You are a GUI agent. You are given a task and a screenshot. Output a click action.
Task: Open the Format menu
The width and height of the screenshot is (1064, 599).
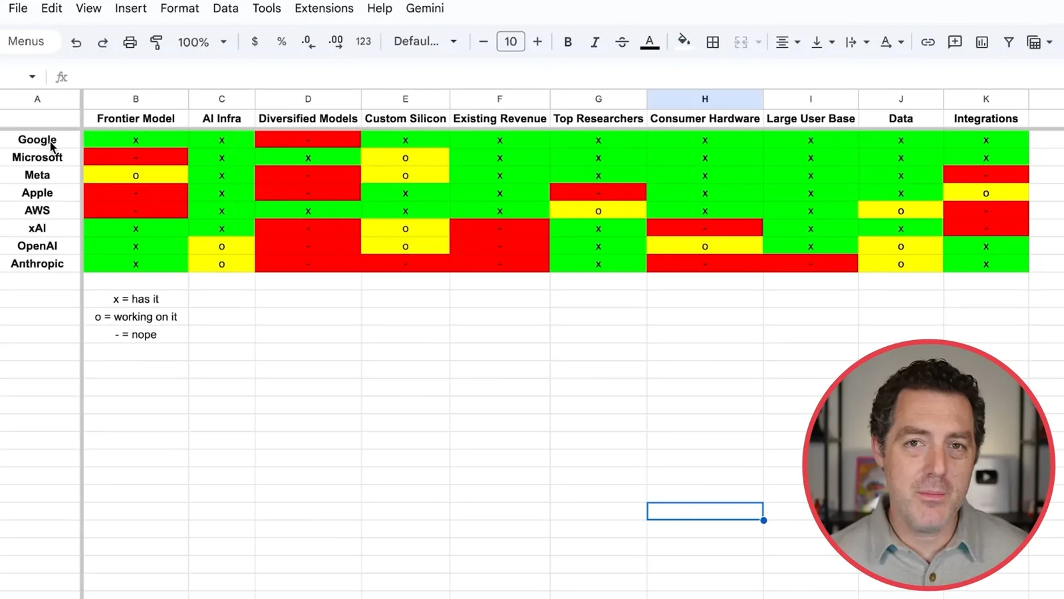(x=180, y=9)
